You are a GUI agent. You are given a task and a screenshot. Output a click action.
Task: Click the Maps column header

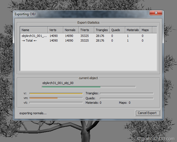point(146,30)
